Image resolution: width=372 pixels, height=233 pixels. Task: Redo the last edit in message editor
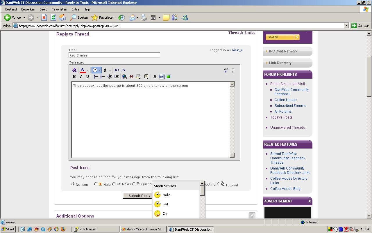[124, 70]
